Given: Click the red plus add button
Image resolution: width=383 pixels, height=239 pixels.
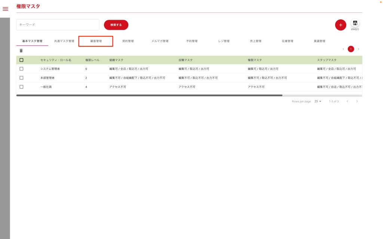Looking at the screenshot, I should pos(340,25).
